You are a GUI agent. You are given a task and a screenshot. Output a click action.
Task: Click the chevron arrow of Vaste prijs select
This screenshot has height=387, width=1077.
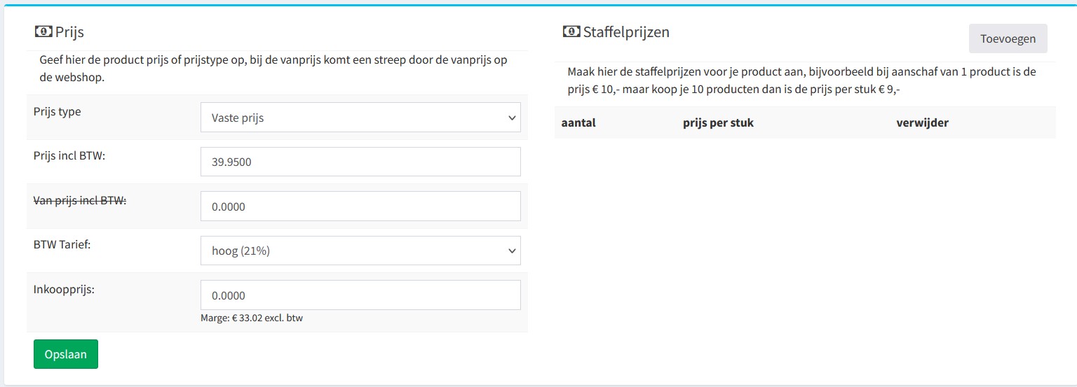[x=511, y=118]
